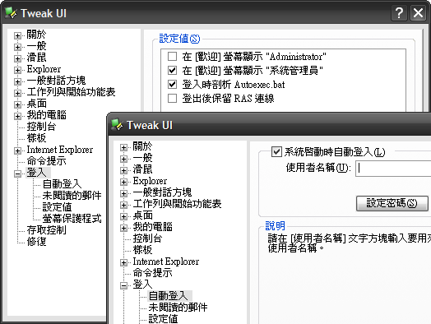Click the help question mark button in back window
431x324 pixels.
point(399,13)
